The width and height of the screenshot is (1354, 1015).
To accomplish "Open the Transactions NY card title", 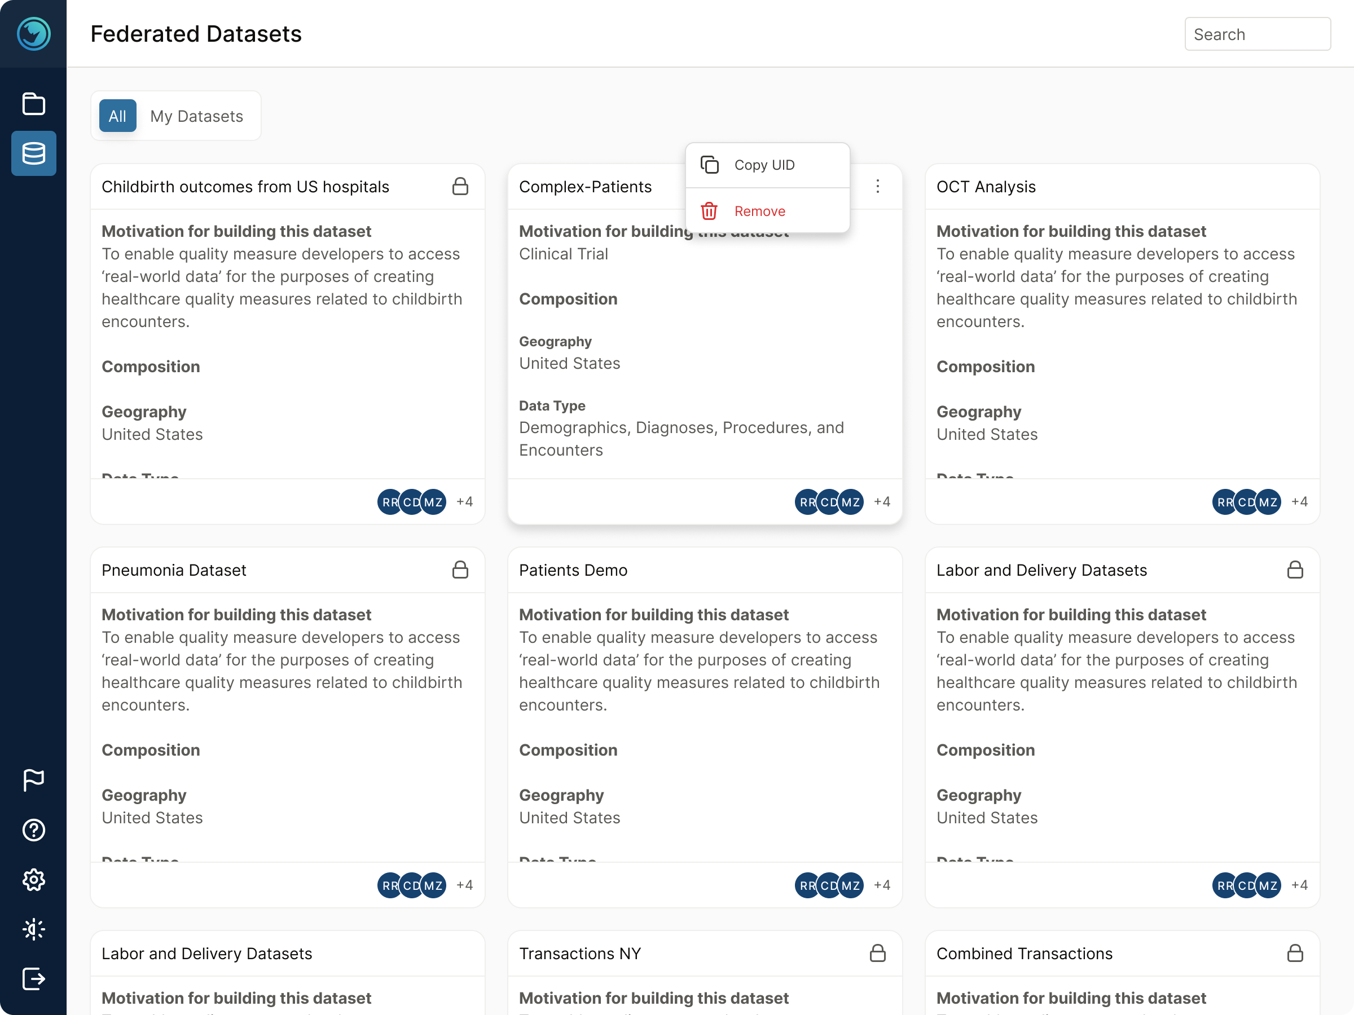I will [579, 953].
